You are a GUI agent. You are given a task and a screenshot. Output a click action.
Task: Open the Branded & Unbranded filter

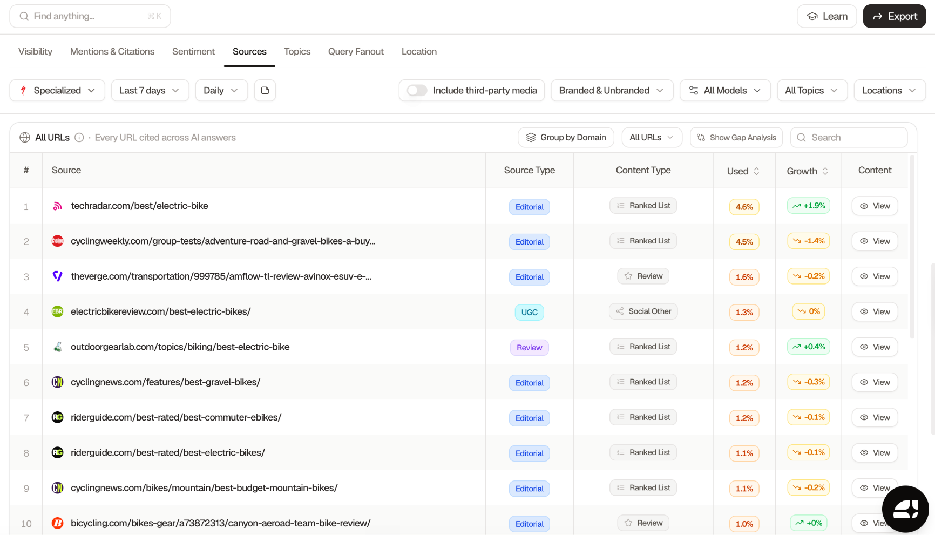click(x=612, y=90)
